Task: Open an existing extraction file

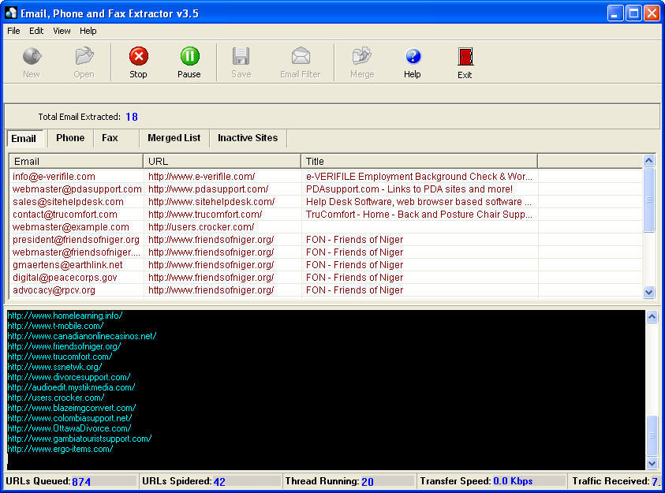Action: click(x=84, y=62)
